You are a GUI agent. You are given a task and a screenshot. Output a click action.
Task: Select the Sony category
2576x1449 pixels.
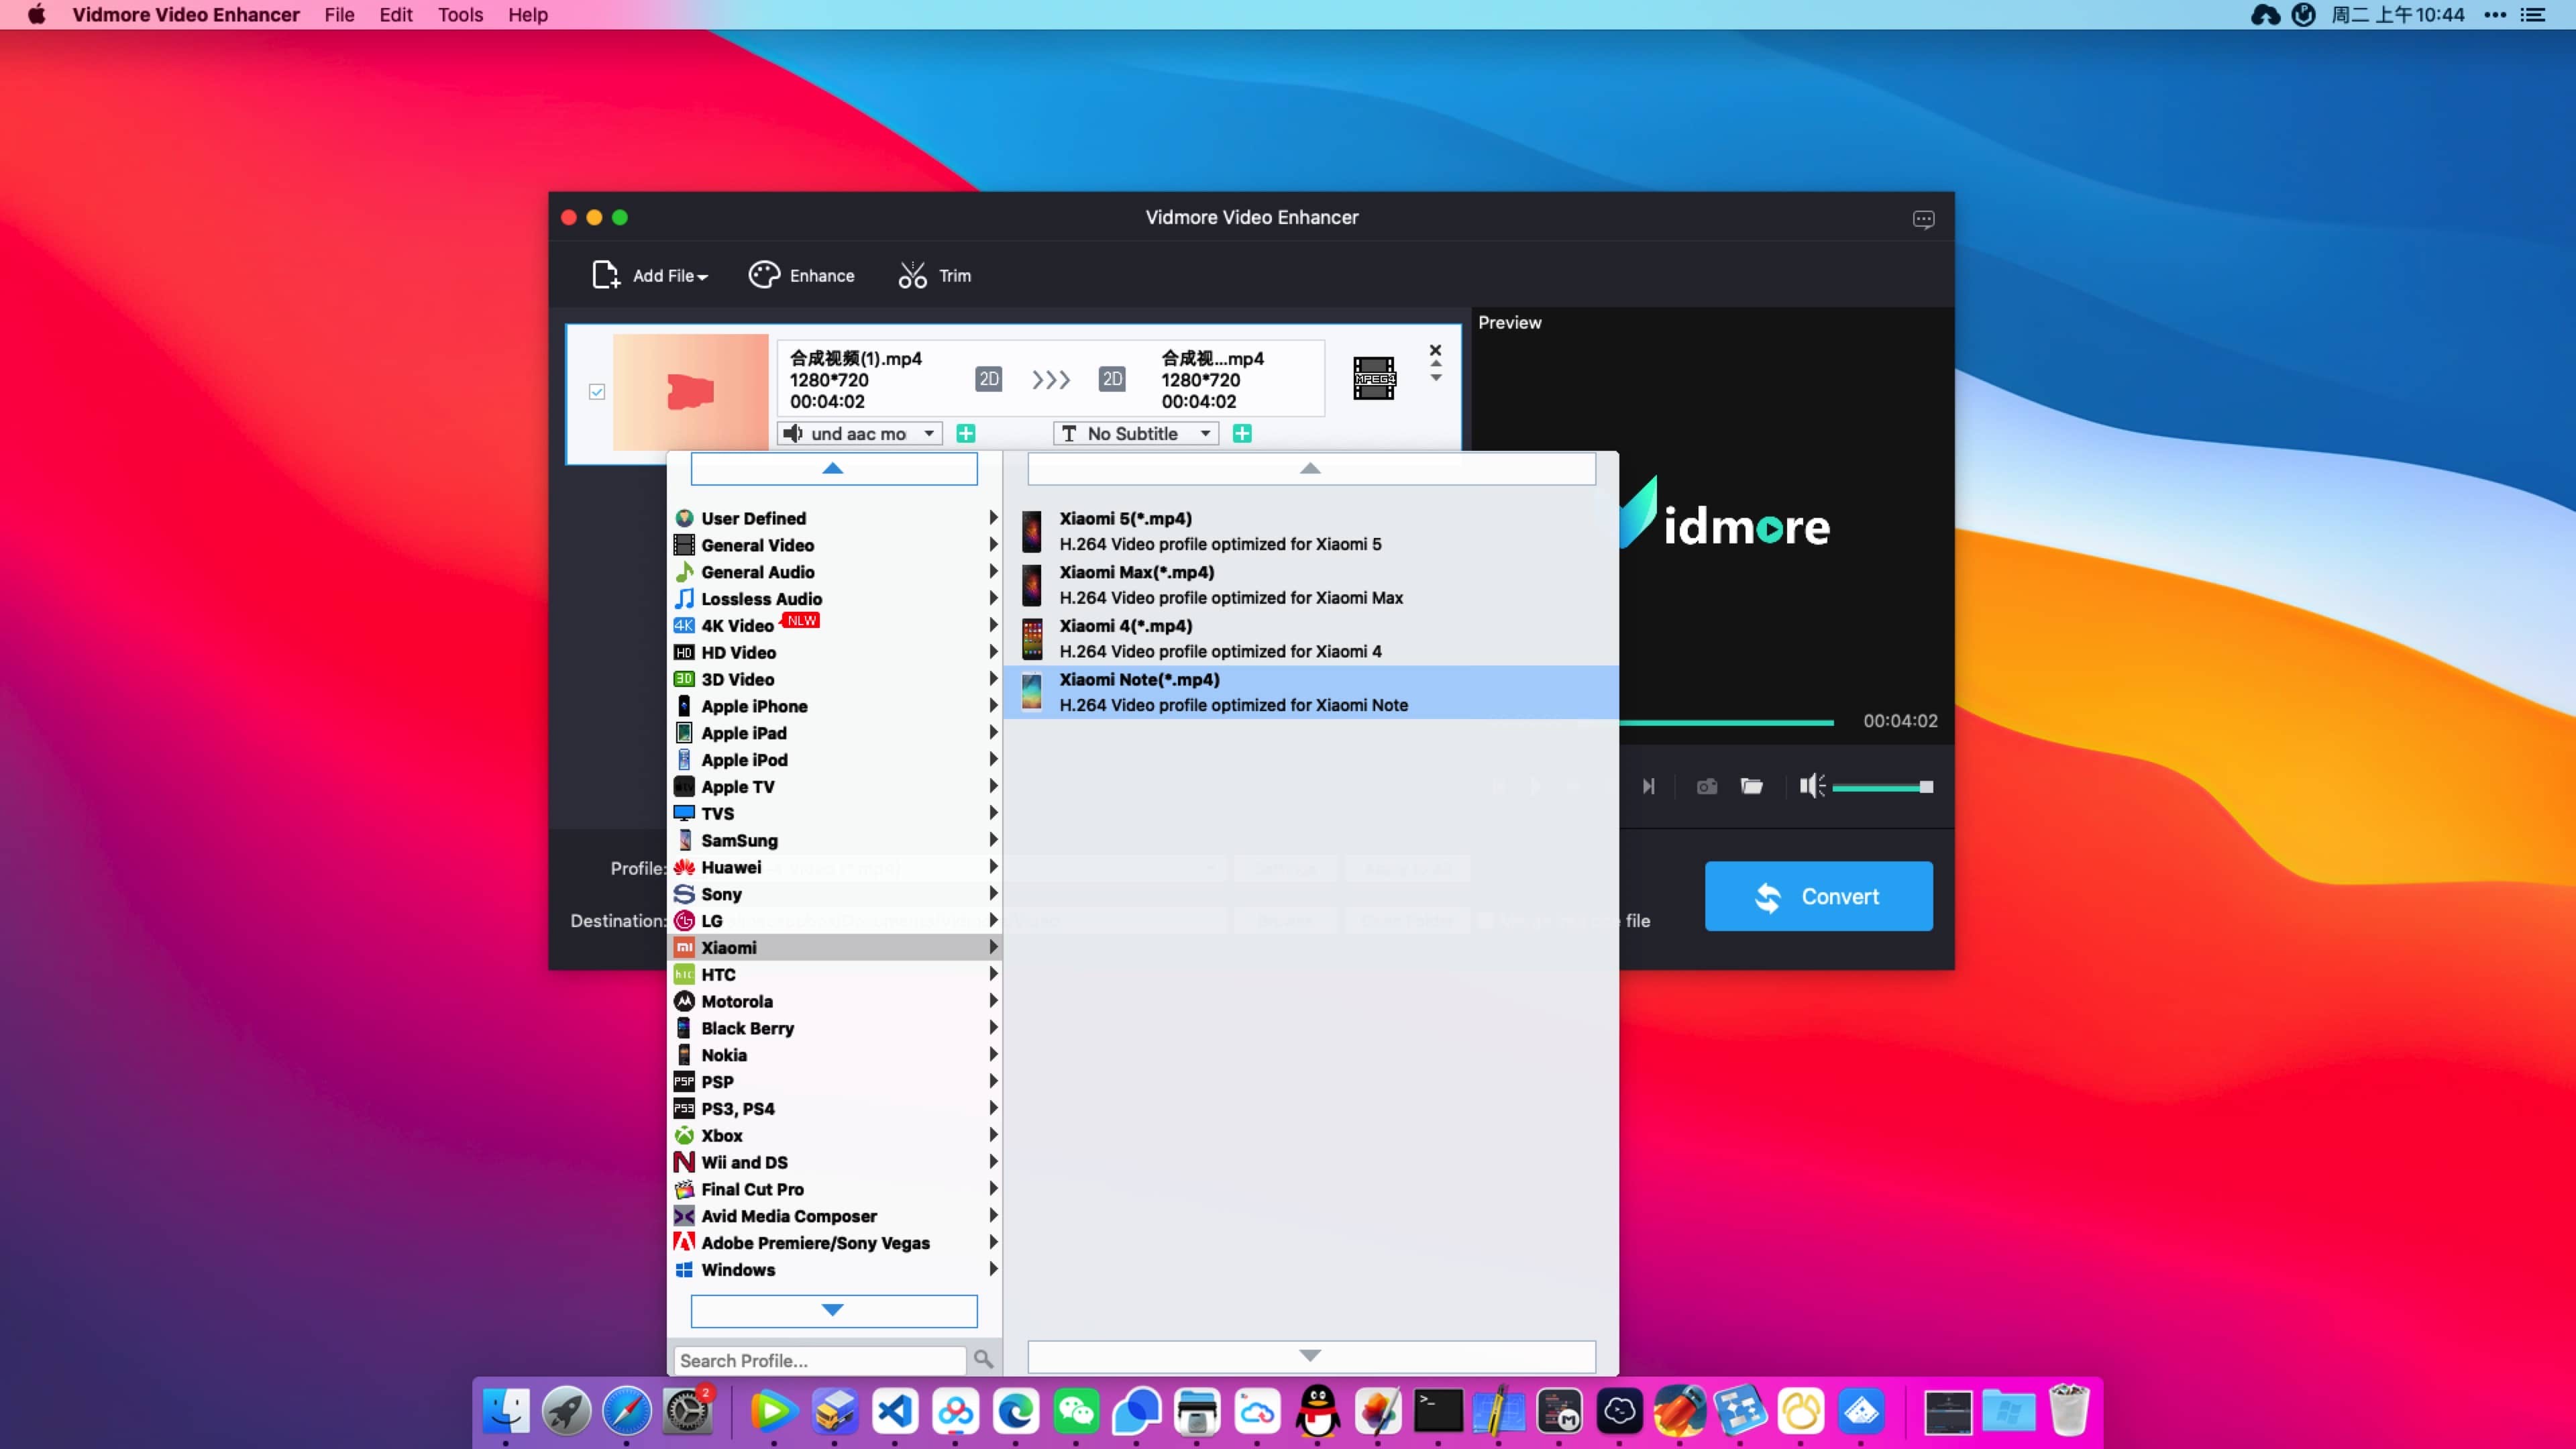tap(835, 894)
